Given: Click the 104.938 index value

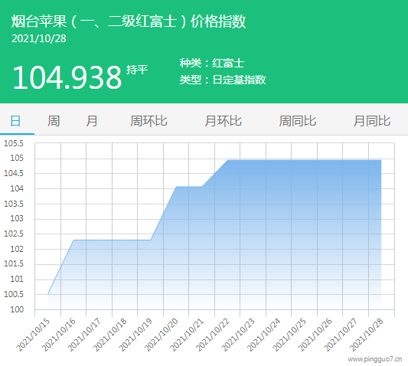Looking at the screenshot, I should (x=67, y=77).
